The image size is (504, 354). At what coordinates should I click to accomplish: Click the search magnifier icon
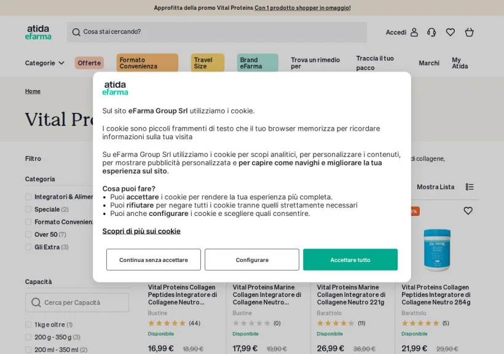(x=76, y=32)
